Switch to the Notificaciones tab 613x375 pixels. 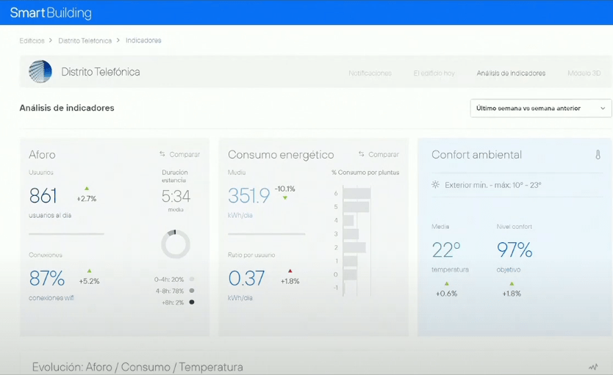370,73
